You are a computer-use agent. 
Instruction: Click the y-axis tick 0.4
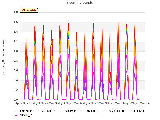click(16, 80)
